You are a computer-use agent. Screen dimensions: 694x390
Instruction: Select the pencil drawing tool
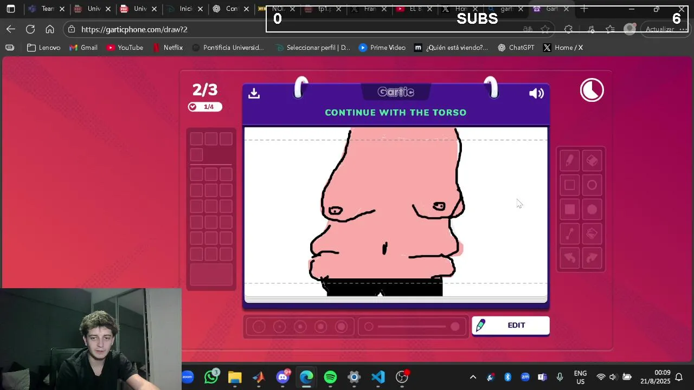tap(569, 160)
